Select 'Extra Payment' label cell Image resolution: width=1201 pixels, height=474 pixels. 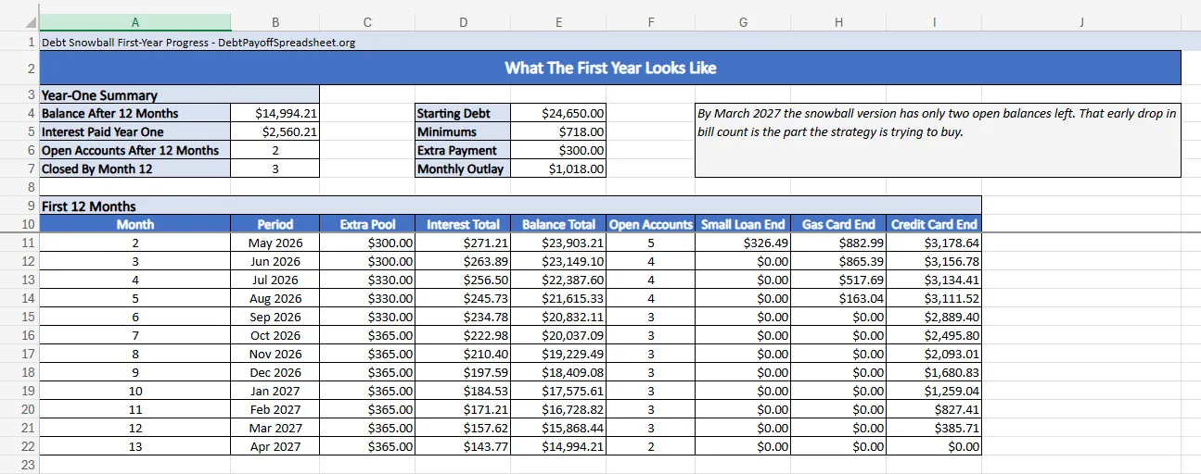[x=463, y=150]
